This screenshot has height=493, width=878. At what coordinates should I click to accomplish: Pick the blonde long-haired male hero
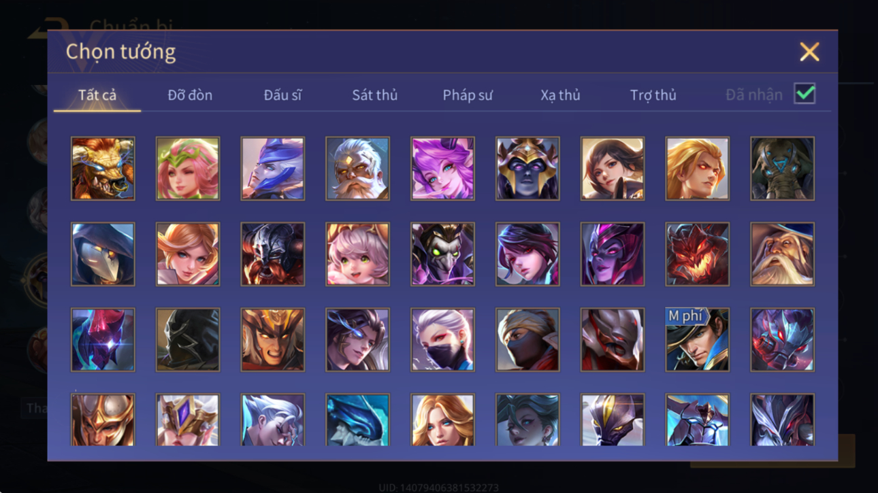click(697, 169)
